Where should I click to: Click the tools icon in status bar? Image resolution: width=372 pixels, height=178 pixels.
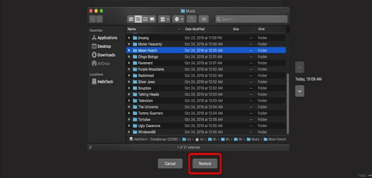click(90, 147)
